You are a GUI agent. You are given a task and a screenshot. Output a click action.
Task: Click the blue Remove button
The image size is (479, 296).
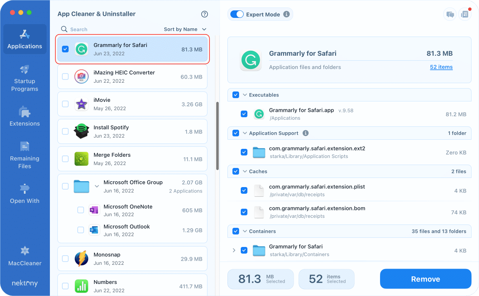tap(425, 279)
